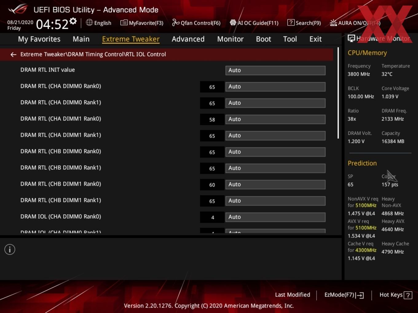Click the globe language icon

(x=89, y=22)
